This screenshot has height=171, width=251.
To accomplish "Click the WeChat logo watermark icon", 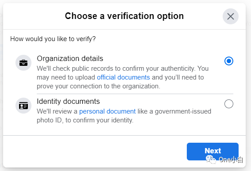I will tap(211, 160).
